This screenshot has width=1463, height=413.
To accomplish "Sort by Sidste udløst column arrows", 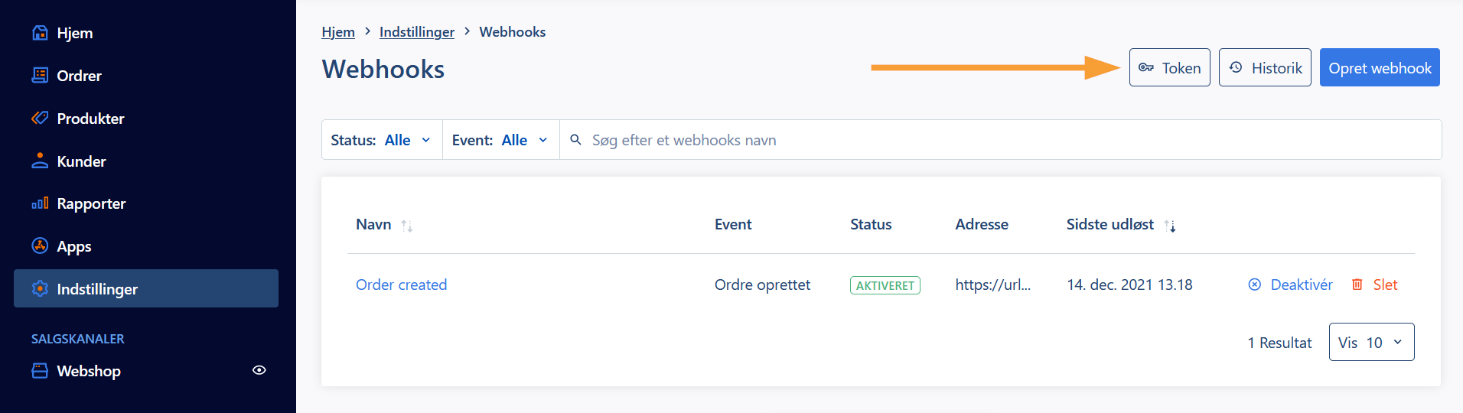I will click(1170, 226).
